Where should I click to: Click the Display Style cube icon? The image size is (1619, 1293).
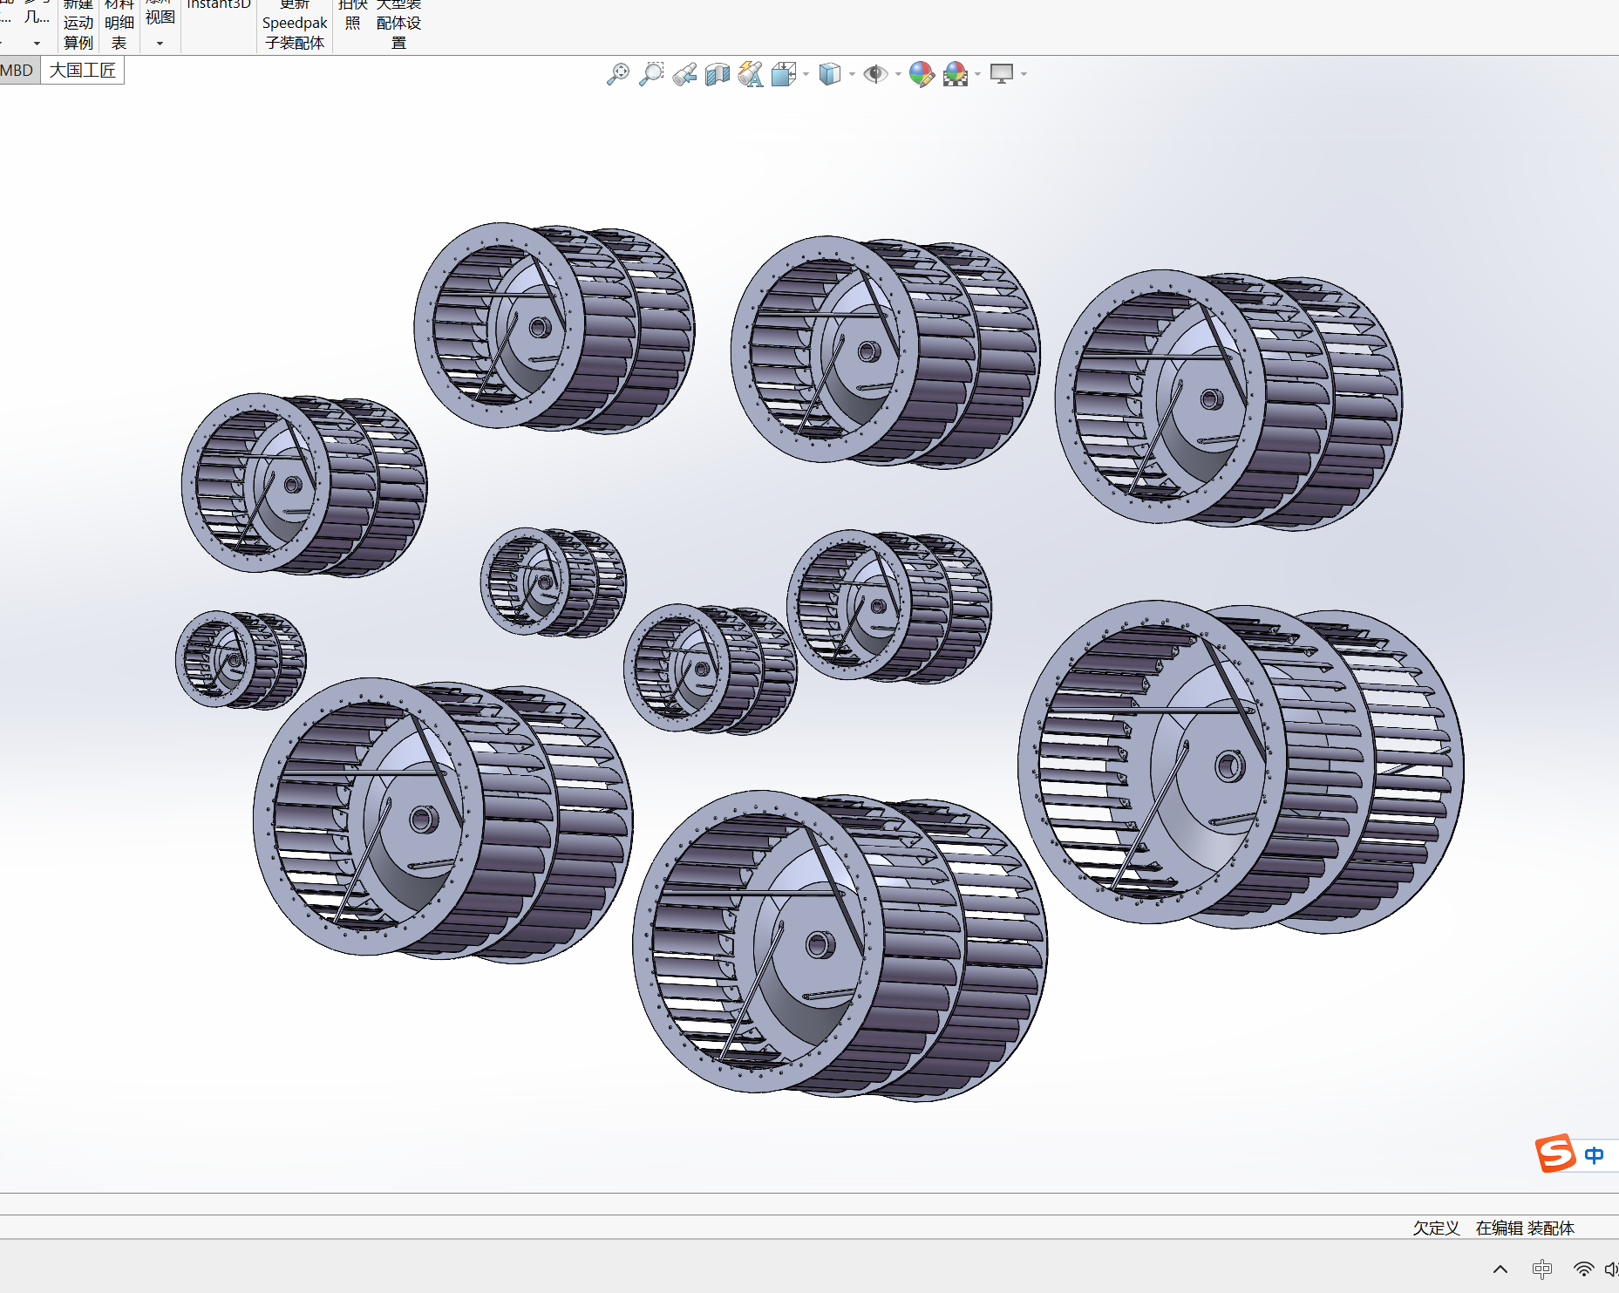click(830, 74)
